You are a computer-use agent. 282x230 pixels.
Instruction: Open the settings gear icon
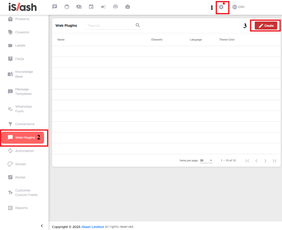221,7
